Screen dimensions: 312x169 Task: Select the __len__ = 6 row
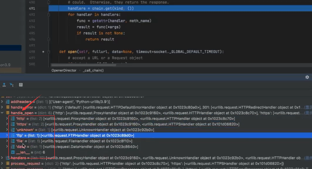click(x=156, y=152)
